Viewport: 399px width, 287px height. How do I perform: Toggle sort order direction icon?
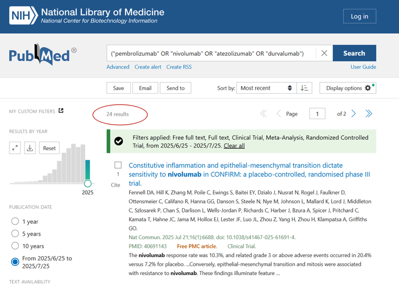[304, 88]
